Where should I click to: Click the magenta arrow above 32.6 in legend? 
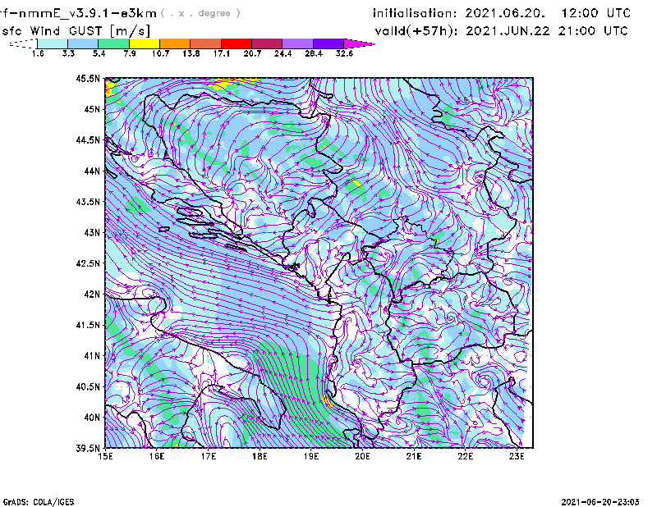(359, 43)
